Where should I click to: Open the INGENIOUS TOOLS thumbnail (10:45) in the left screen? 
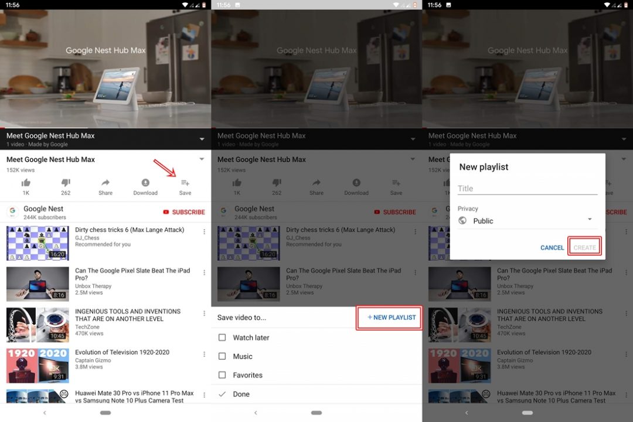point(38,325)
